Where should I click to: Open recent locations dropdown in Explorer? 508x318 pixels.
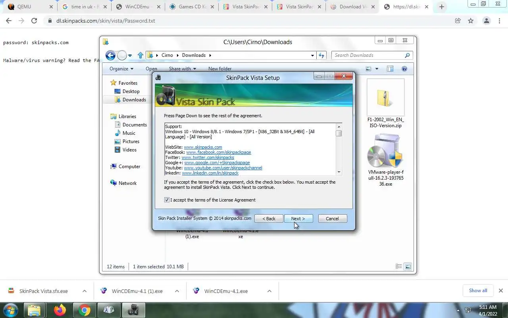[x=130, y=56]
